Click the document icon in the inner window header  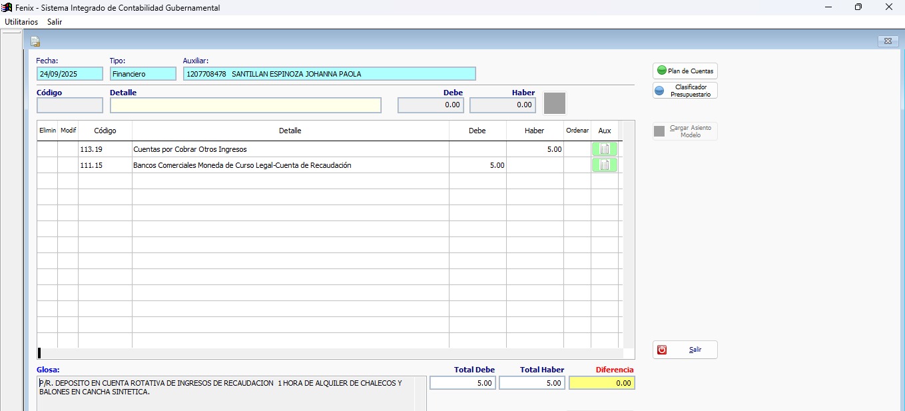click(35, 41)
